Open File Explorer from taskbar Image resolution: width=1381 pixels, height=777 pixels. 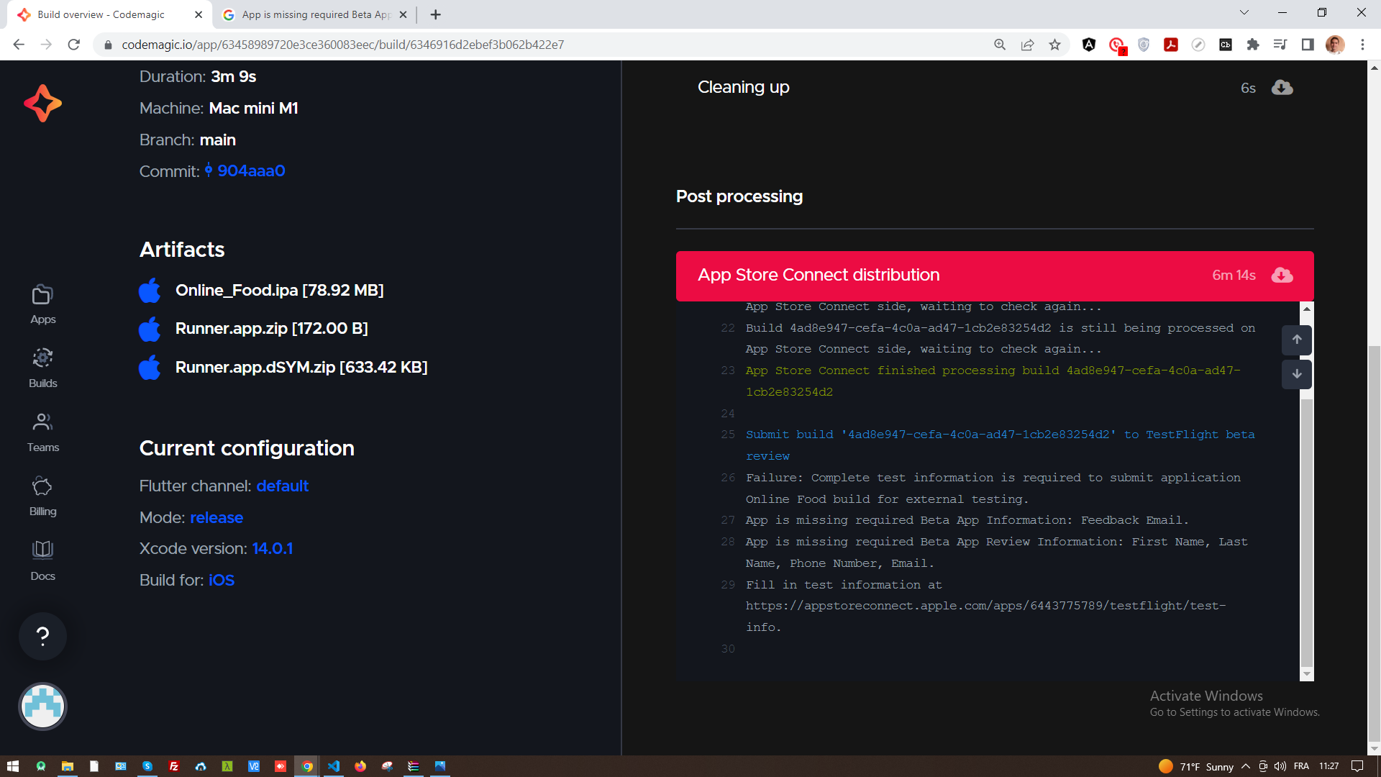point(67,766)
